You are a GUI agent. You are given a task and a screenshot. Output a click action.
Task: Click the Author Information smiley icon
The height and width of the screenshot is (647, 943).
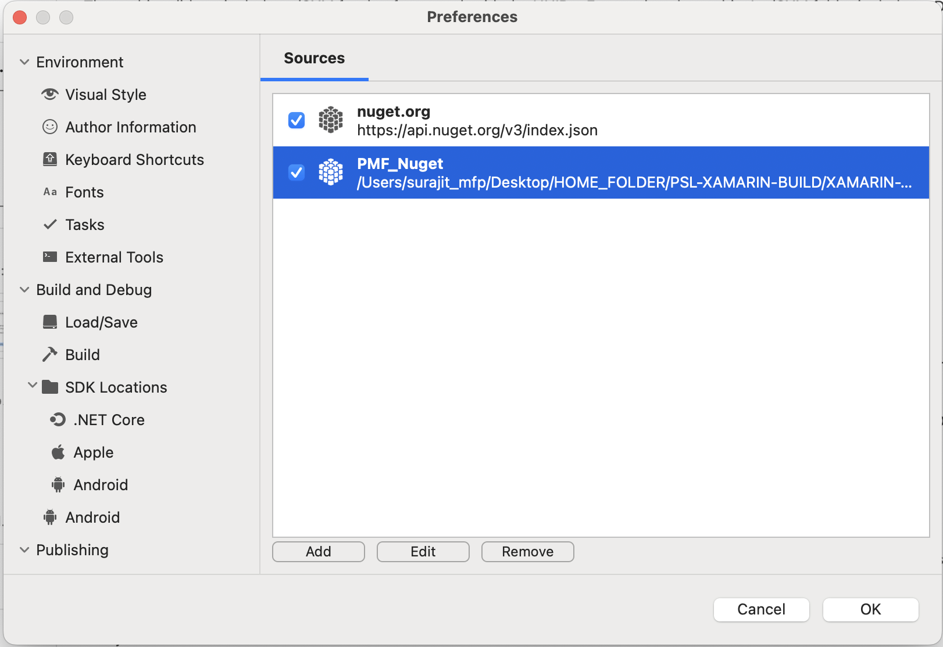(50, 127)
